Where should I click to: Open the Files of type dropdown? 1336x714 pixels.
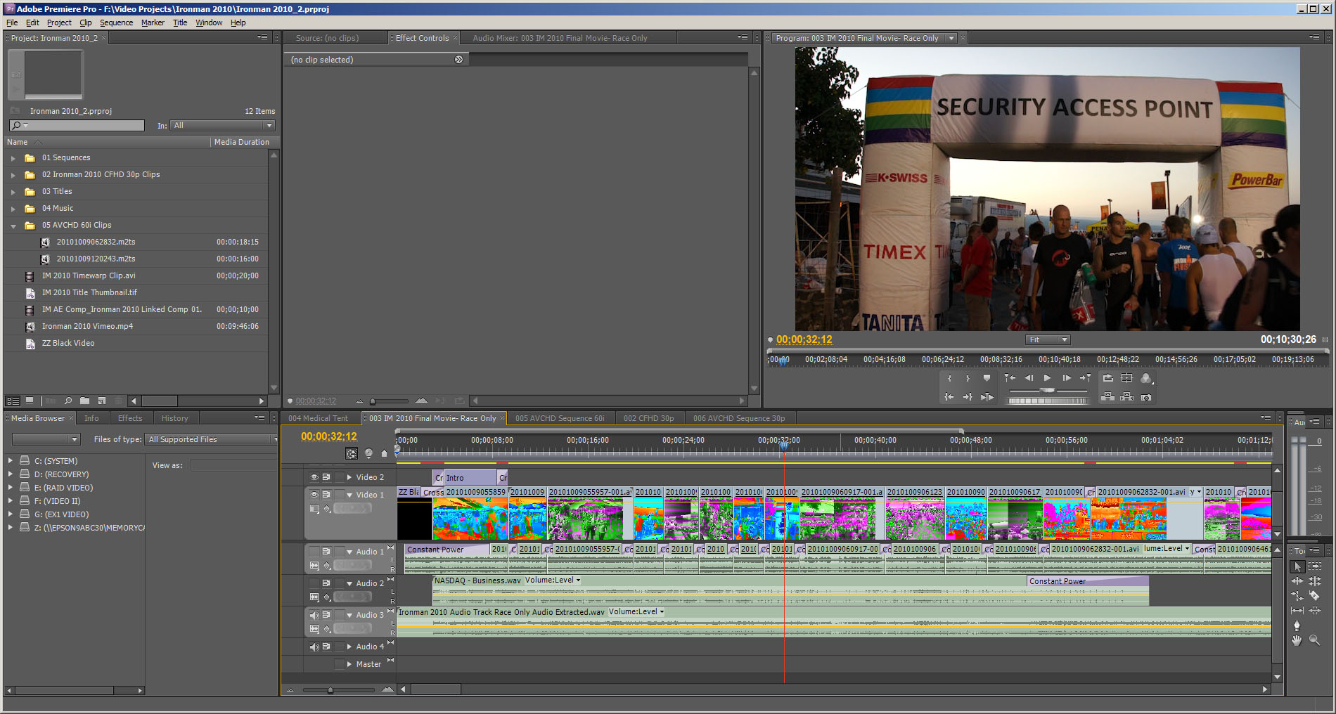click(212, 439)
